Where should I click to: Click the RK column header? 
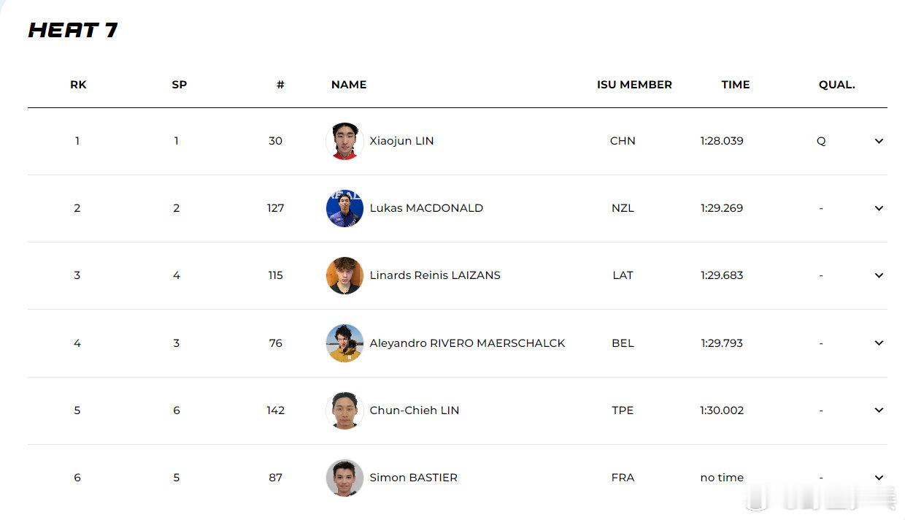(78, 85)
